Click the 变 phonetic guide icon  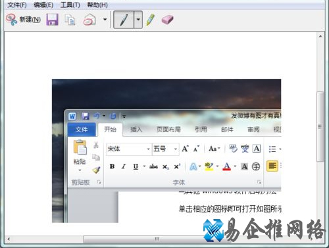pyautogui.click(x=245, y=149)
